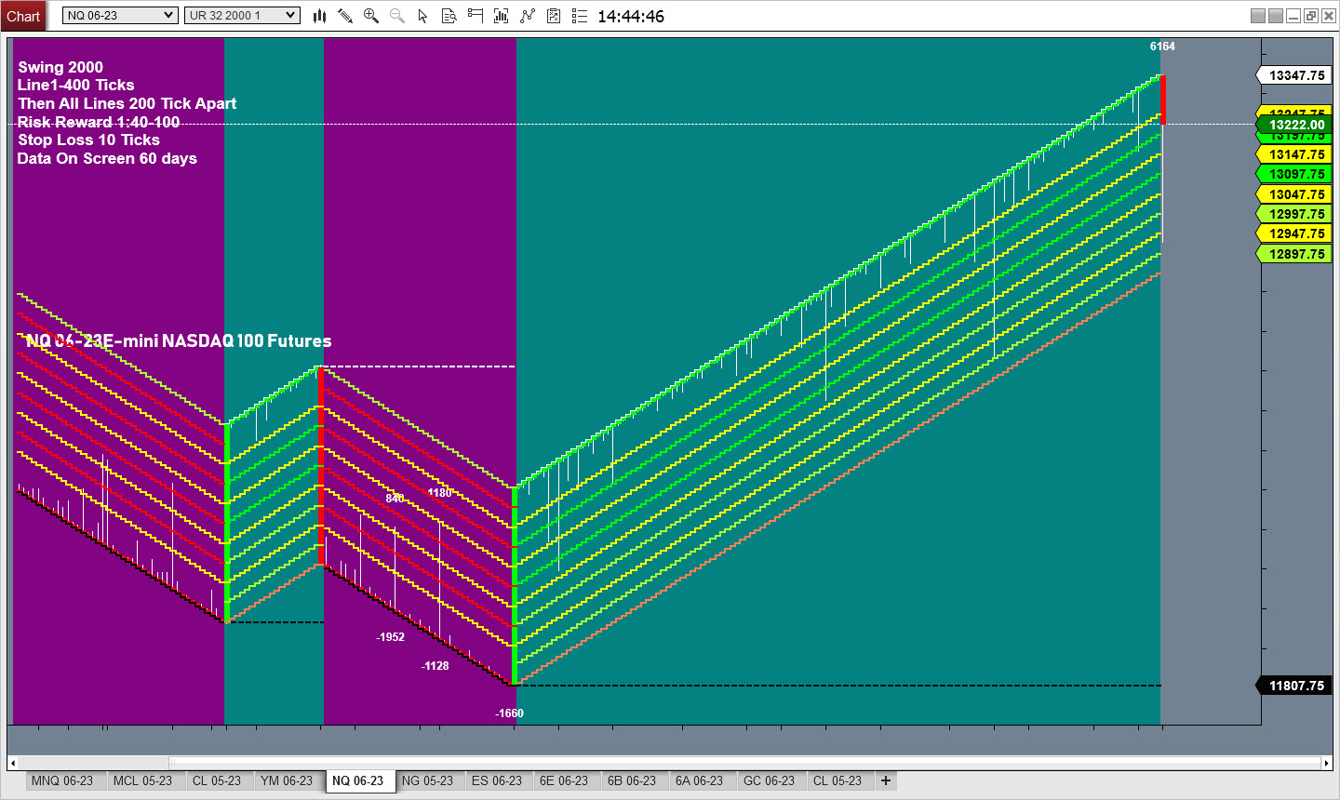Image resolution: width=1340 pixels, height=800 pixels.
Task: Open the indicators line-graph icon
Action: click(528, 16)
